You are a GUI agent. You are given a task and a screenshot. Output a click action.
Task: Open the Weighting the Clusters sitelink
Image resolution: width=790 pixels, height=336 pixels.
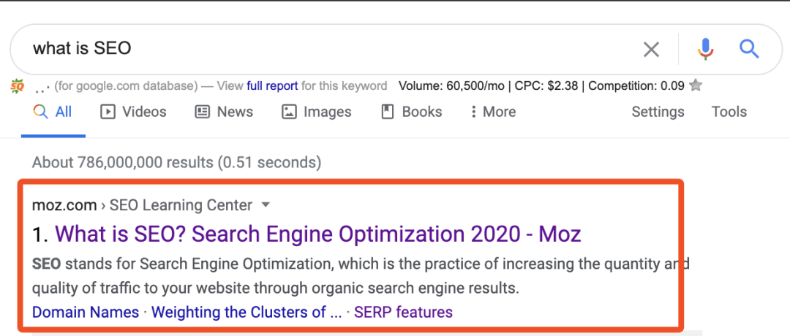[x=247, y=313]
